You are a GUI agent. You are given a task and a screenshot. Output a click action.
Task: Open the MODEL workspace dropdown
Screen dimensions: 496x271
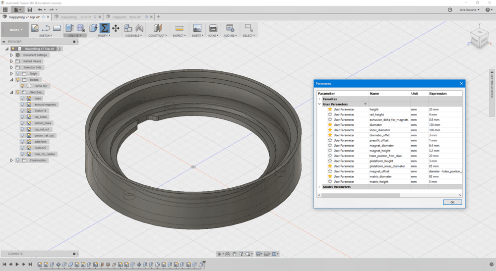16,30
